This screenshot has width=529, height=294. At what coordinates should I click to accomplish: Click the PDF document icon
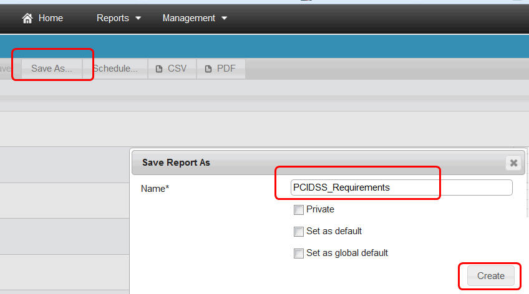208,69
